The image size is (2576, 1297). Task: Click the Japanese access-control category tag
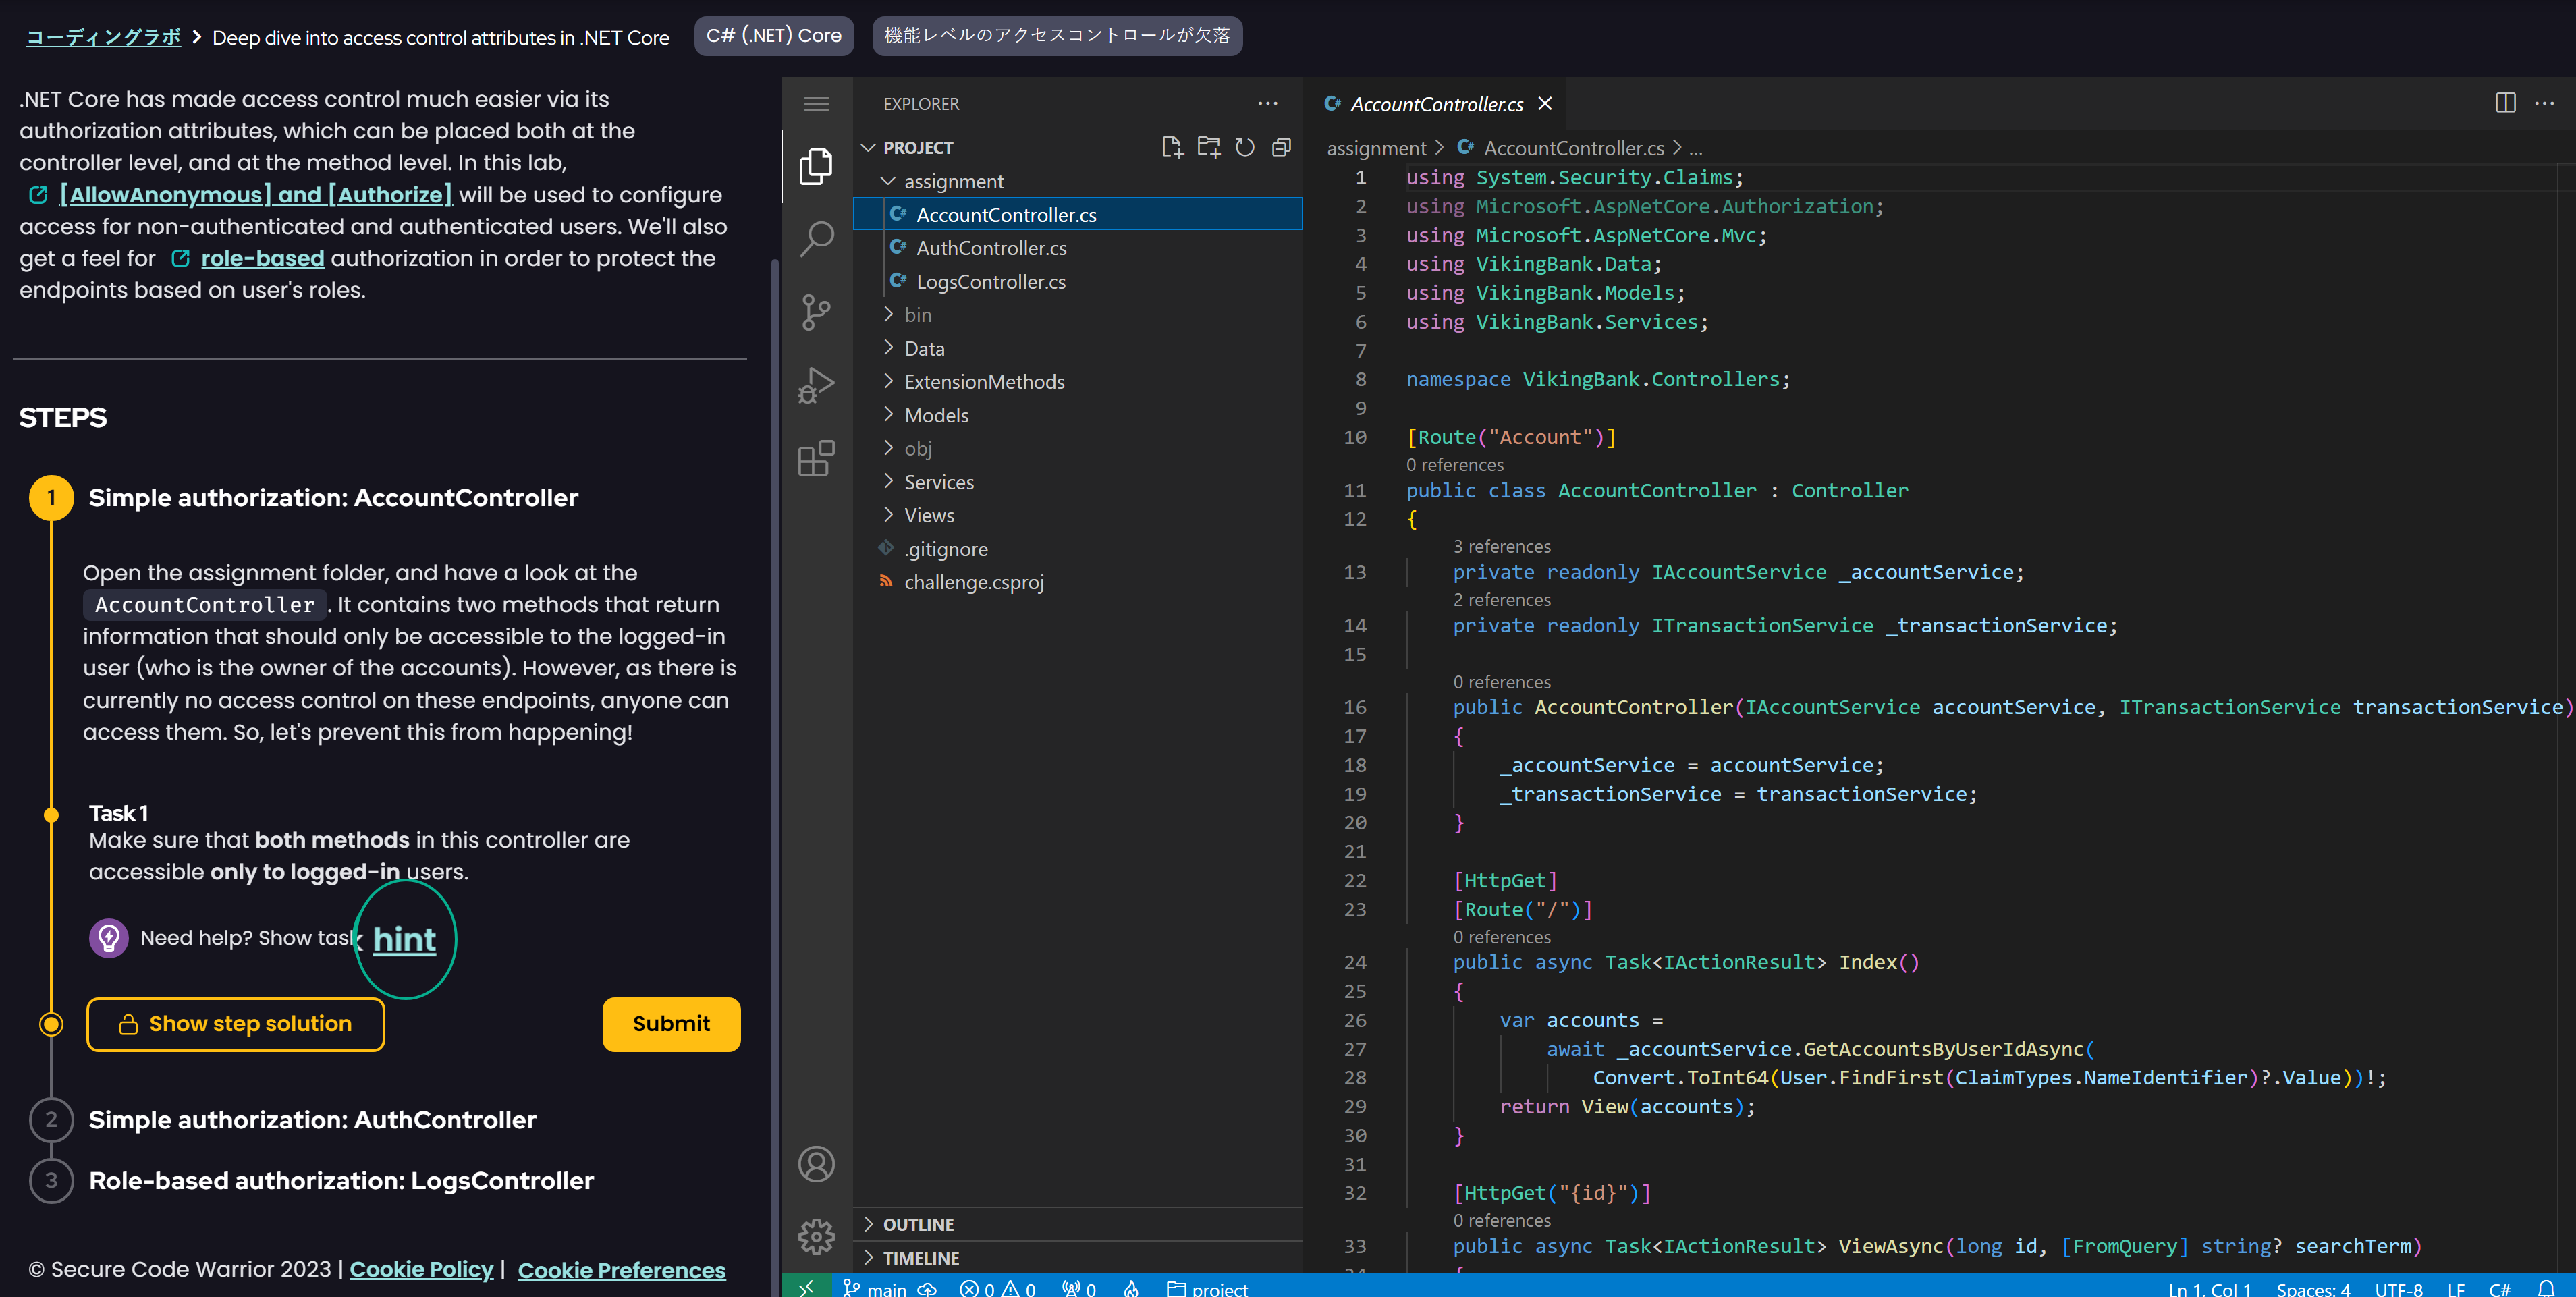[1057, 36]
